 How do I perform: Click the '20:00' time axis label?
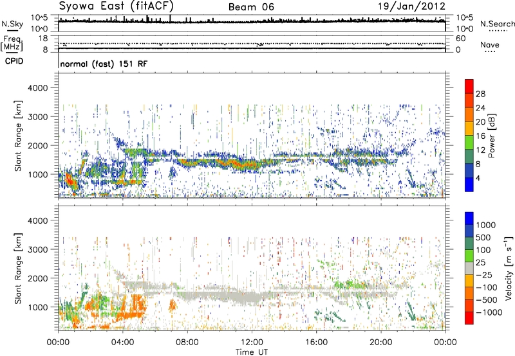380,343
